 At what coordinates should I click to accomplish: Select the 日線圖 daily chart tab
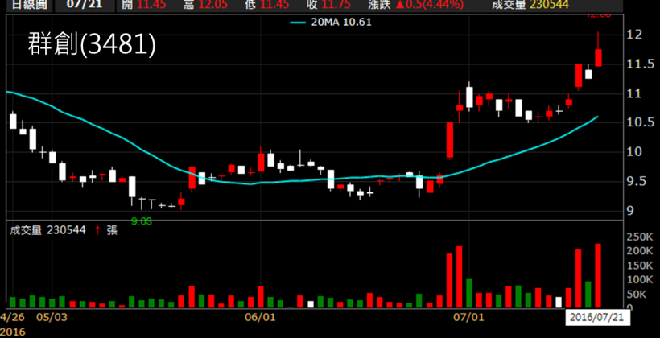(x=29, y=5)
